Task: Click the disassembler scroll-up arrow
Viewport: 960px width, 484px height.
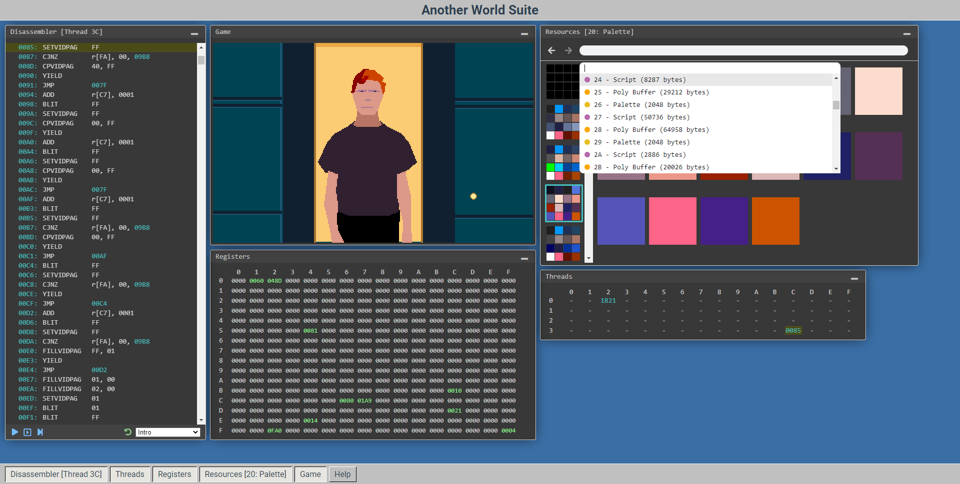Action: tap(201, 47)
